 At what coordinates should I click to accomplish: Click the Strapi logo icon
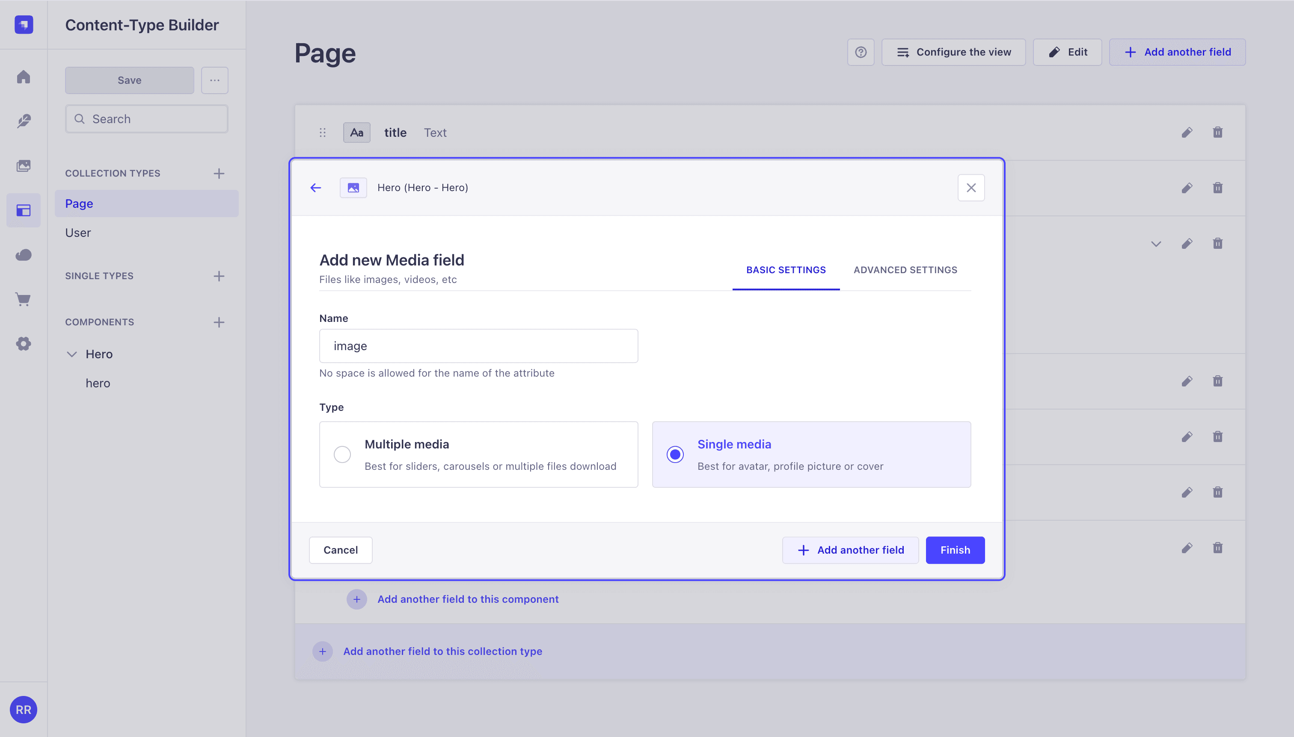click(24, 24)
